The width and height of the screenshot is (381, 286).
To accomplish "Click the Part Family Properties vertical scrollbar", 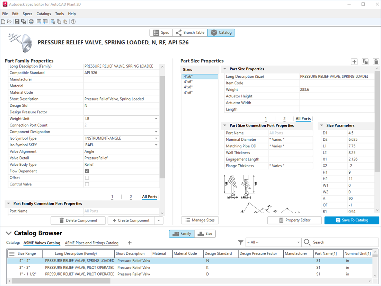I will [162, 128].
